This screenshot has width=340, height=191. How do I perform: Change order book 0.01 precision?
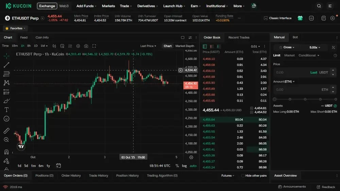(255, 47)
